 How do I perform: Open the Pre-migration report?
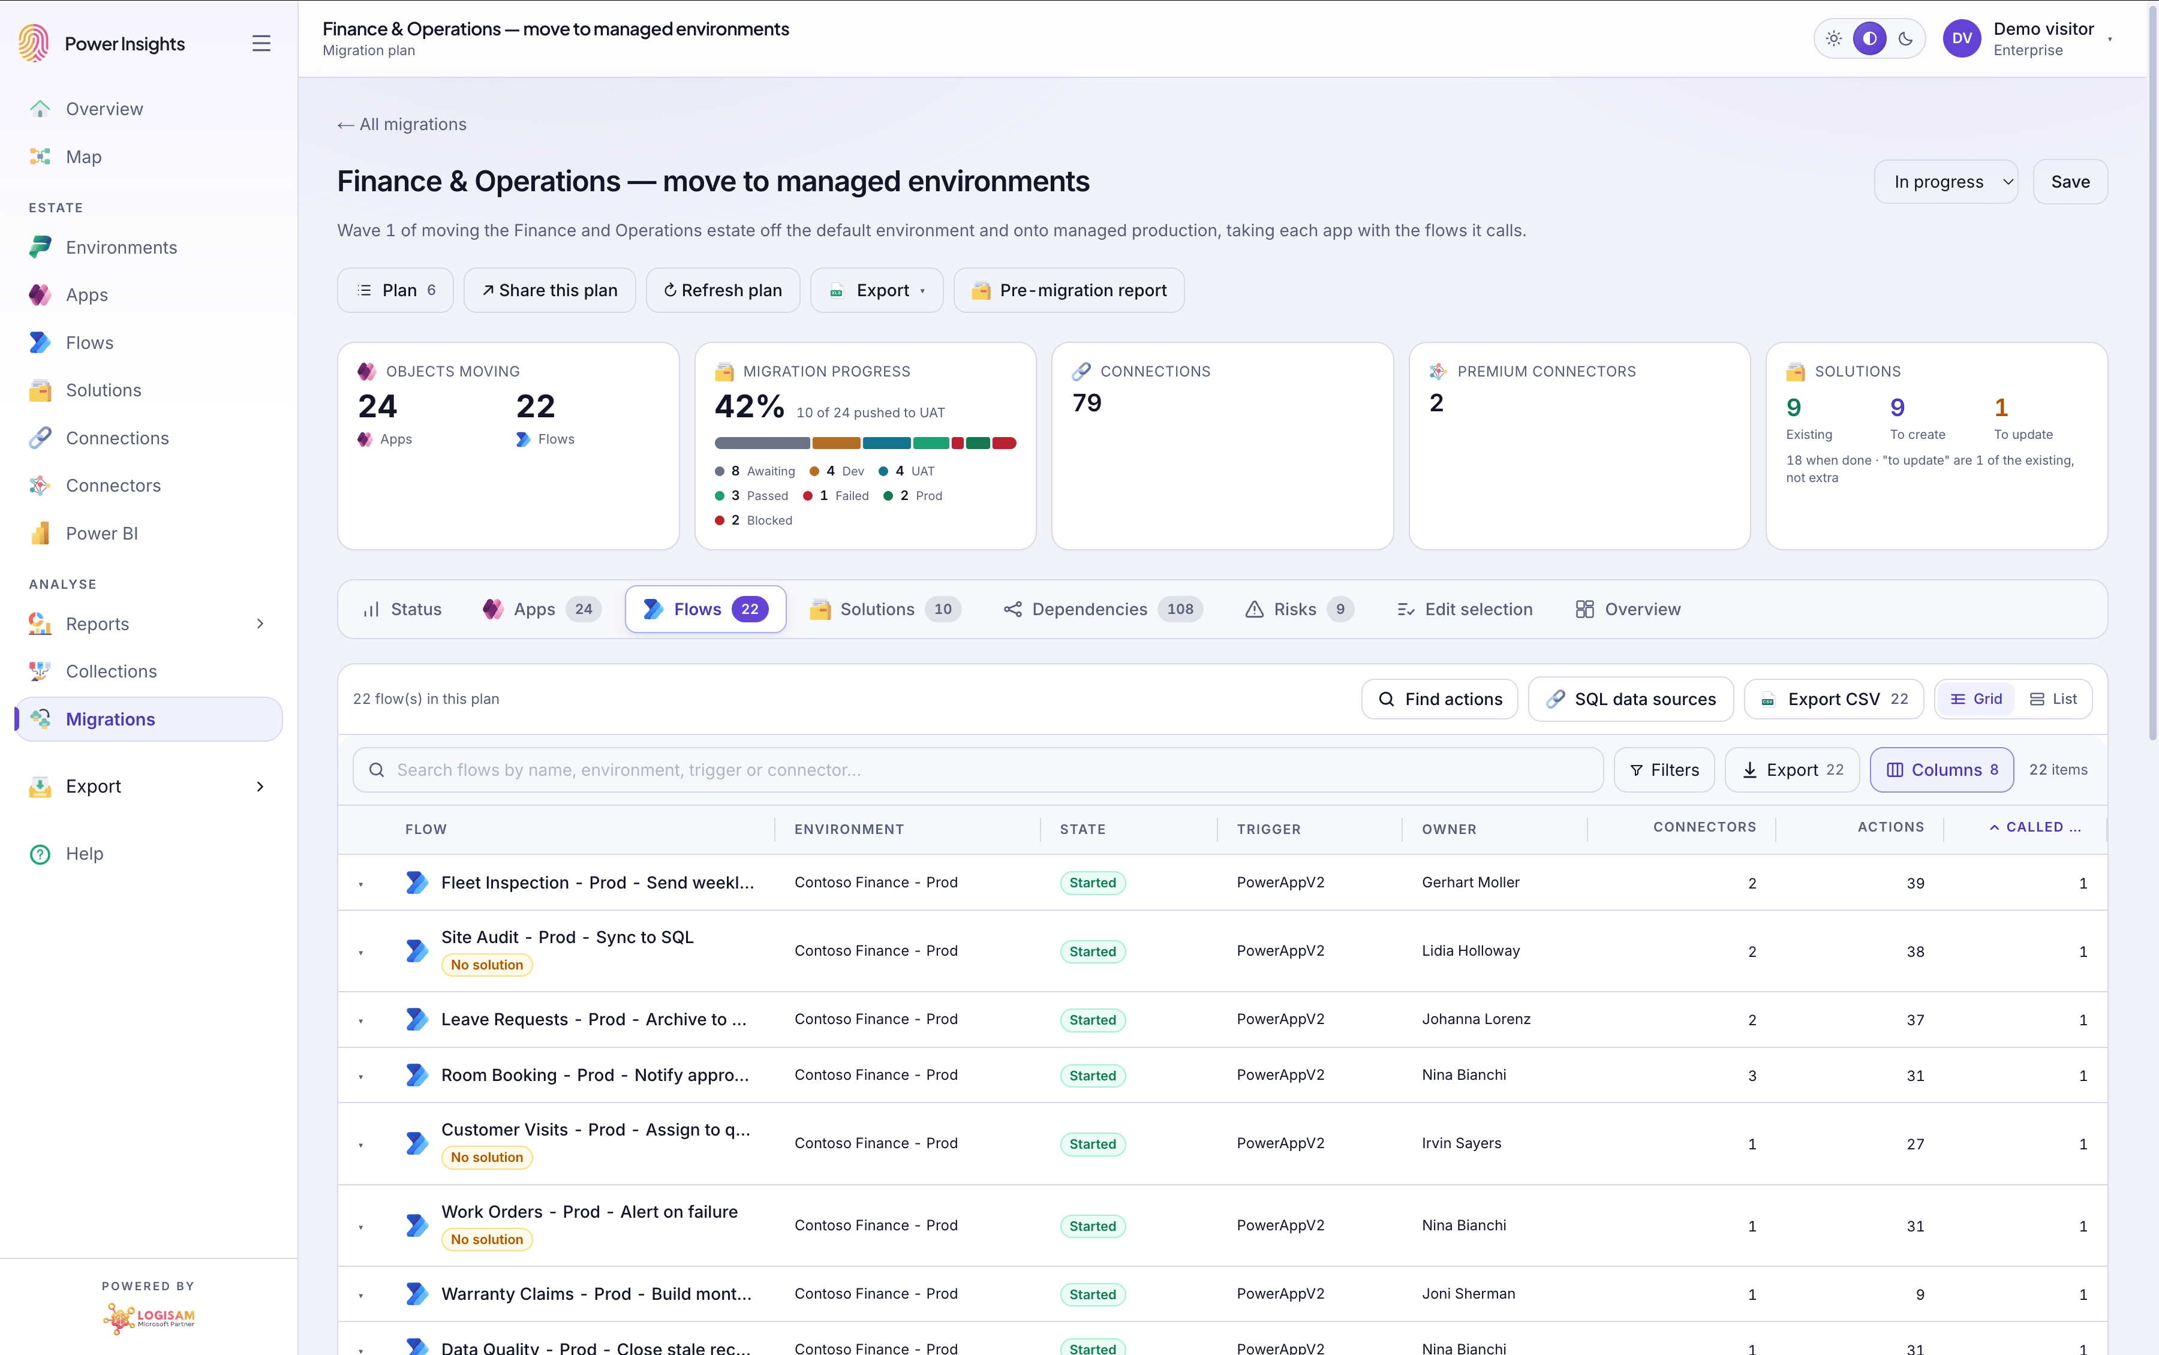(1068, 290)
